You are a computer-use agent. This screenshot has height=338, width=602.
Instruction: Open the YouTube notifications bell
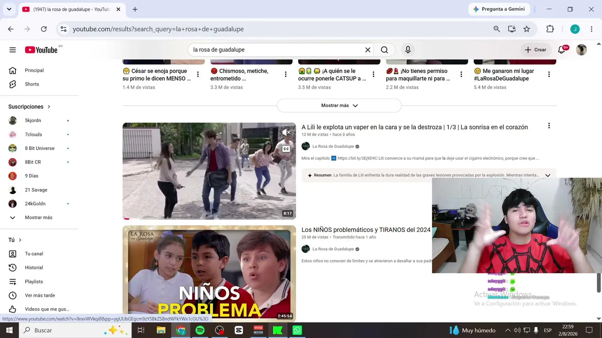click(562, 50)
